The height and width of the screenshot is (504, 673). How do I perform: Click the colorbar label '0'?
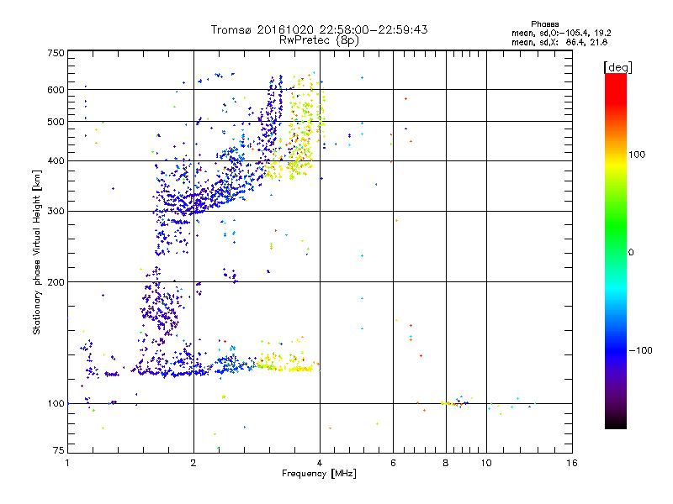coord(631,253)
